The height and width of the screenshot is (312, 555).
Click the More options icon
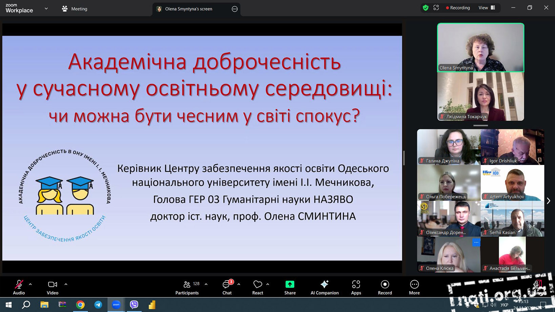pyautogui.click(x=414, y=287)
